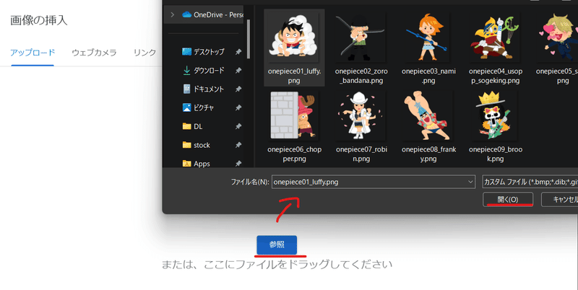578x290 pixels.
Task: Click the pin icon beside ピクチャ
Action: (238, 107)
